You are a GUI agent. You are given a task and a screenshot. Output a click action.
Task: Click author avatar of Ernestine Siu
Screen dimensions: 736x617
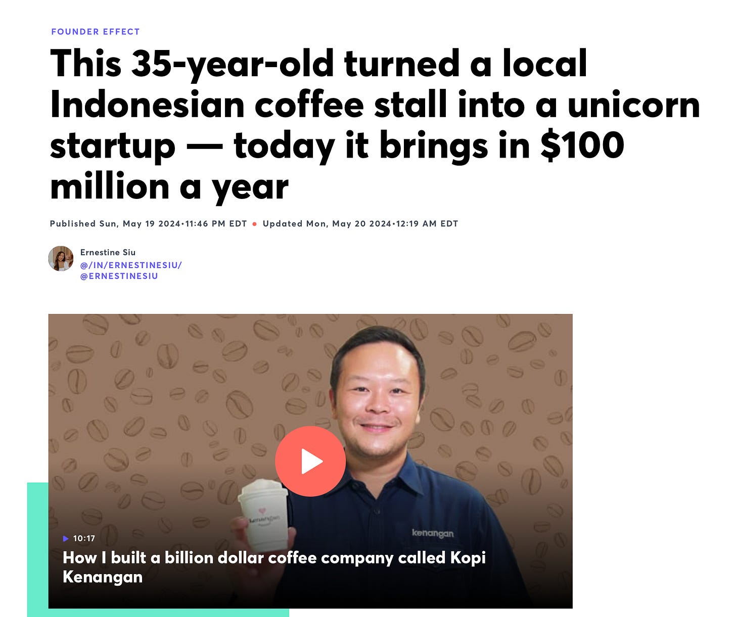(61, 259)
